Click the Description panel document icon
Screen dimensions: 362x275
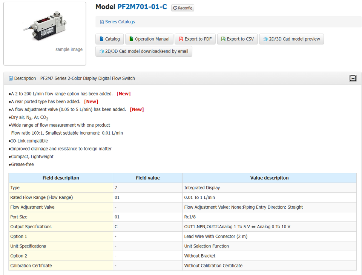coord(11,78)
